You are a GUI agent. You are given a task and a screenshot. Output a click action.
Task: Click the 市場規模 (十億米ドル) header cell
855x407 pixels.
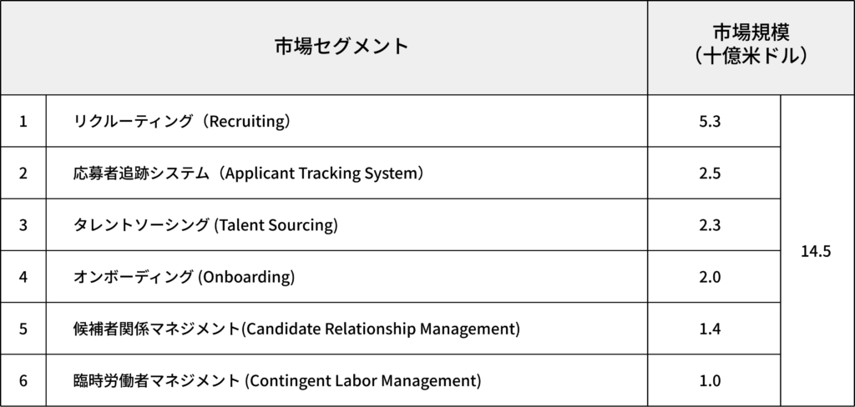pos(751,47)
